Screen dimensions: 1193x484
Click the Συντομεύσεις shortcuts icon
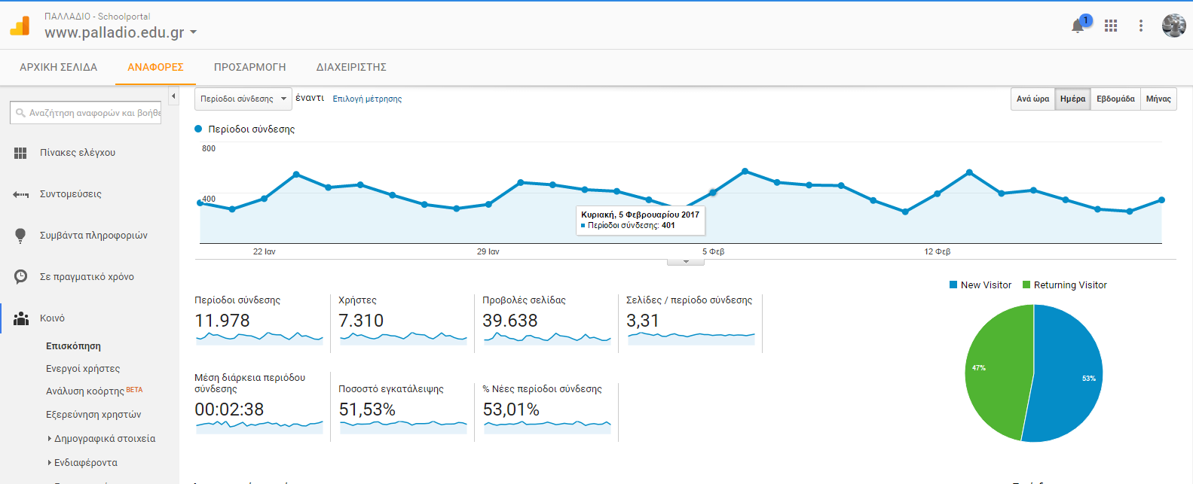point(20,194)
